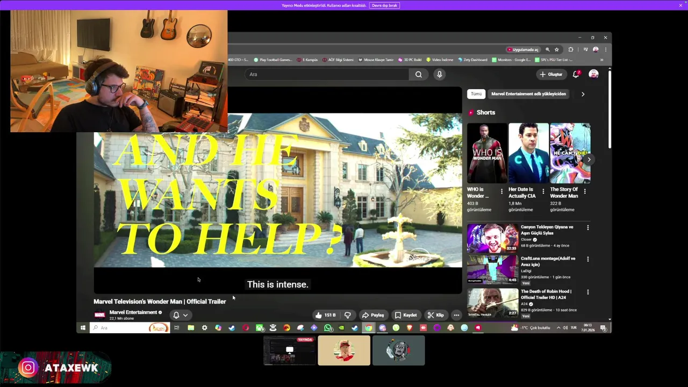Open the Marvel Entertainment channel name link

[133, 312]
